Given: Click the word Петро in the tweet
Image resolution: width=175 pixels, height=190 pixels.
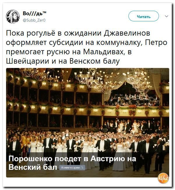Looking at the screenshot, I should 156,42.
